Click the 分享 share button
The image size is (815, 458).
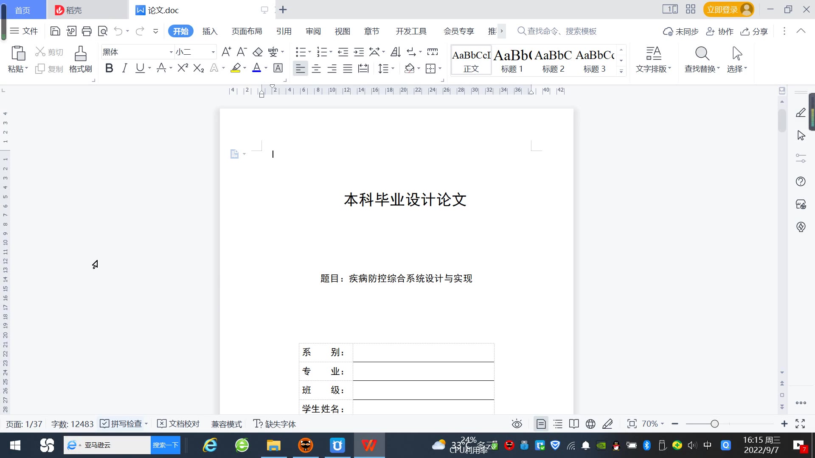coord(754,31)
